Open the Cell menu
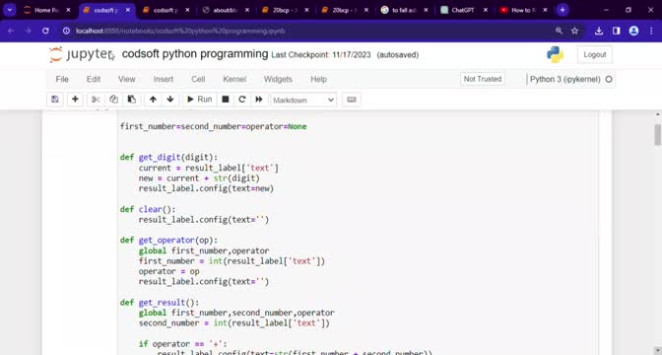Viewport: 662px width, 355px height. [x=198, y=79]
